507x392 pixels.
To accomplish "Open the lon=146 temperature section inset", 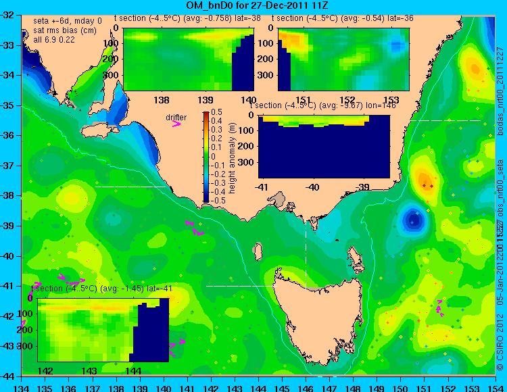I will [x=324, y=147].
